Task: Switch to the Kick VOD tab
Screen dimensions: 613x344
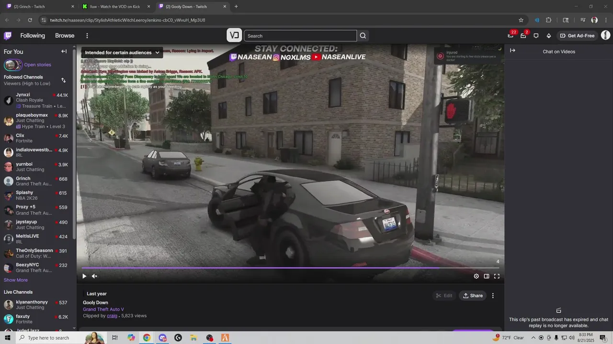Action: (x=116, y=7)
